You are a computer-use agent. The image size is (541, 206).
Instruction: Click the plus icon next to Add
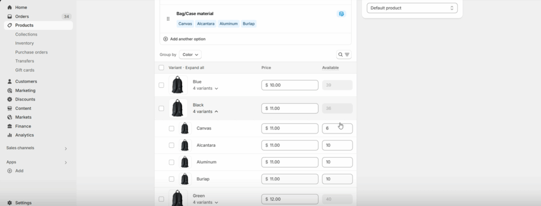point(10,171)
